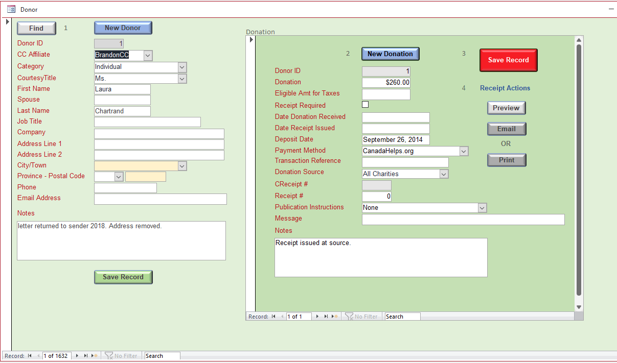Click the Donation subform scroll down arrow

tap(579, 307)
